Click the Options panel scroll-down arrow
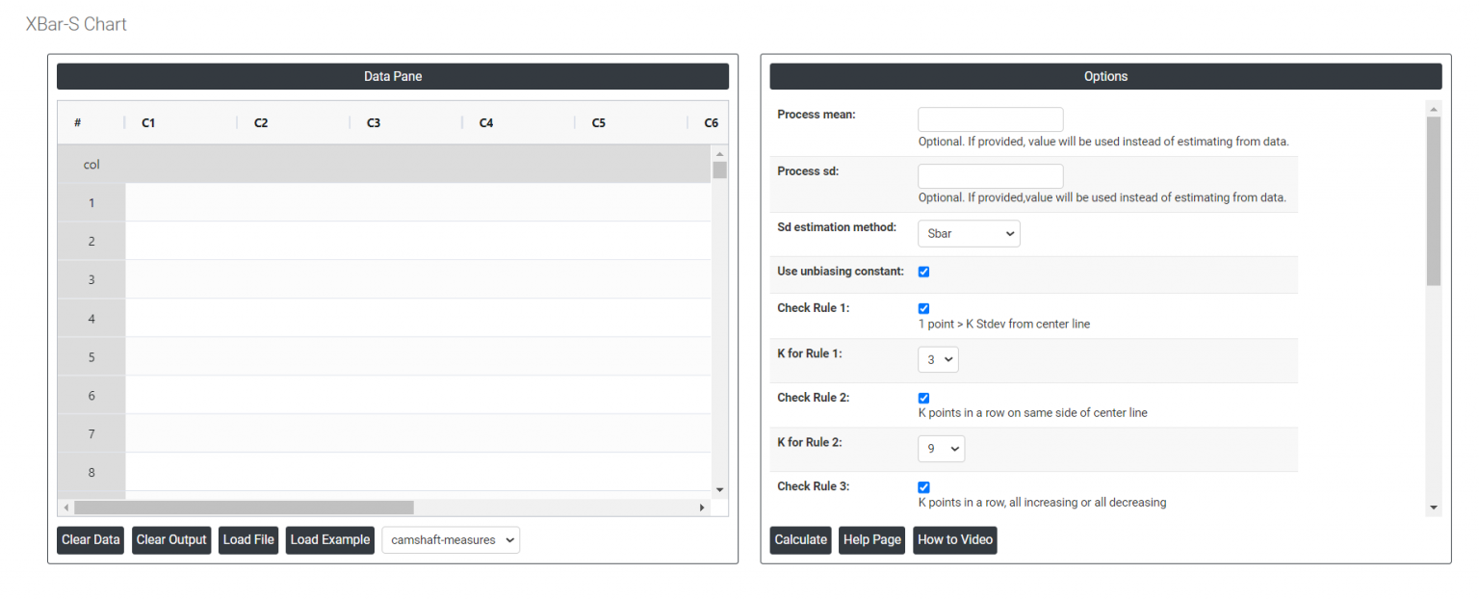The height and width of the screenshot is (600, 1479). pos(1434,508)
